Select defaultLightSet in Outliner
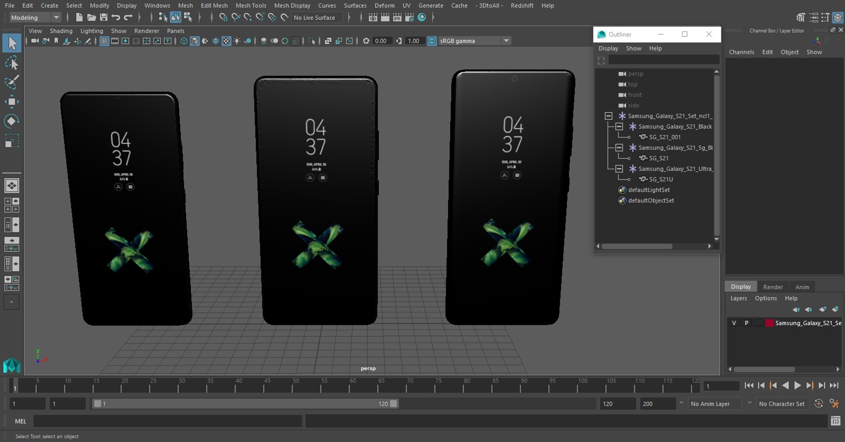The width and height of the screenshot is (845, 442). tap(649, 190)
